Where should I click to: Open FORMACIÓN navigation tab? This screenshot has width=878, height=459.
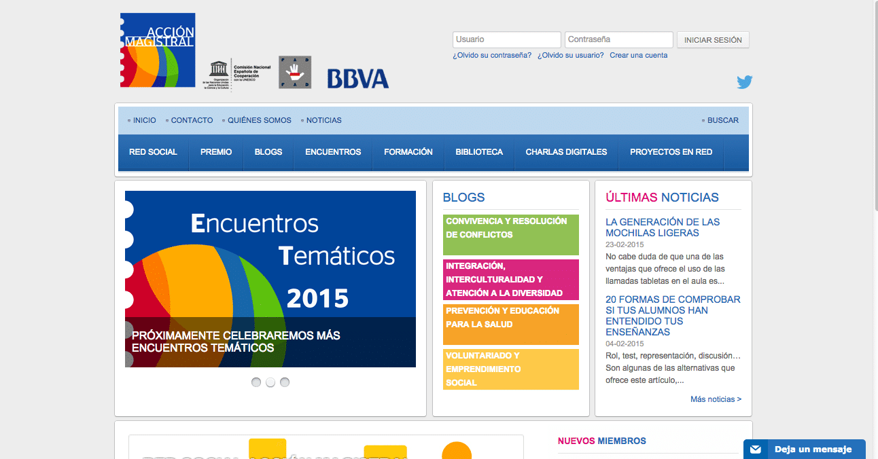pyautogui.click(x=408, y=152)
